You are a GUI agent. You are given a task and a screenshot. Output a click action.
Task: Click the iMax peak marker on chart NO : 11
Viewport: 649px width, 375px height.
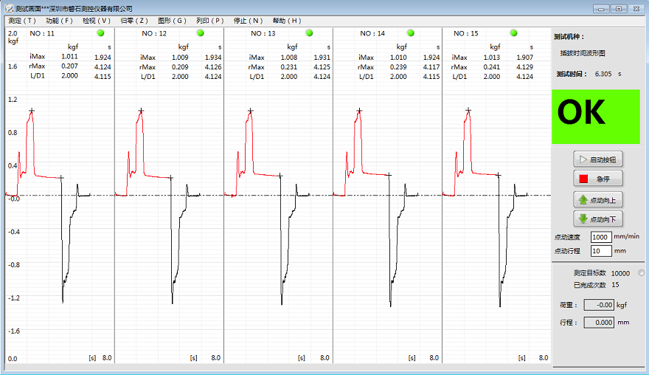(32, 111)
